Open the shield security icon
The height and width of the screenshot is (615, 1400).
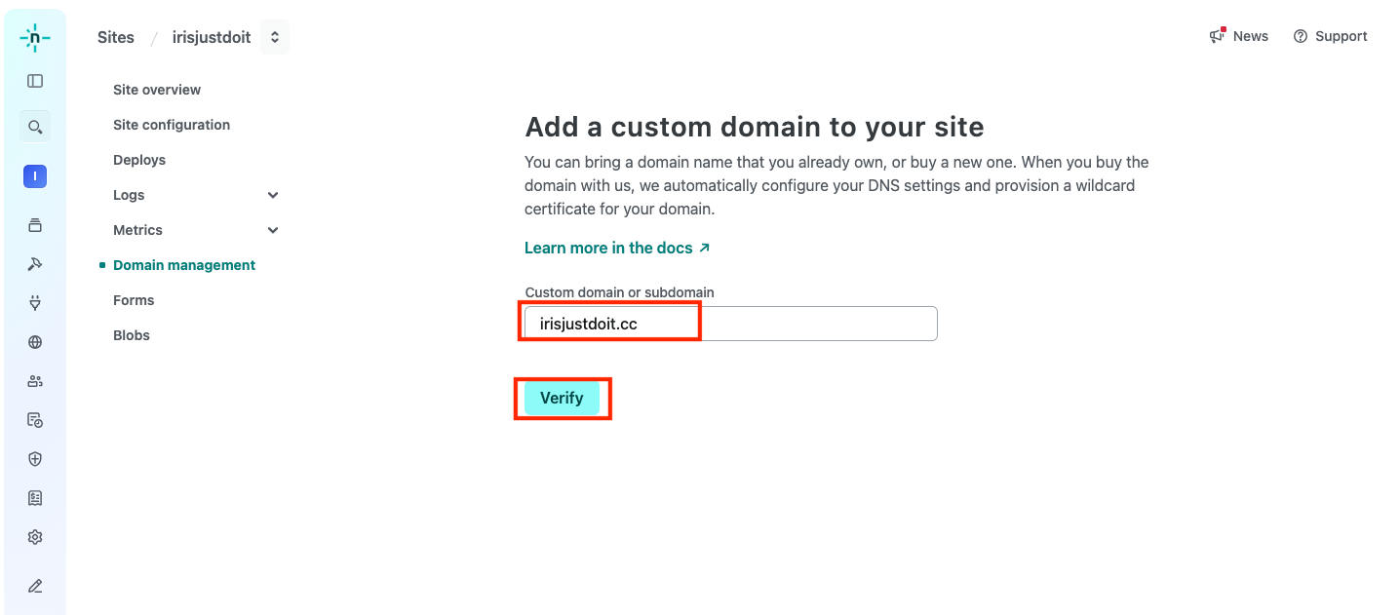[x=35, y=459]
